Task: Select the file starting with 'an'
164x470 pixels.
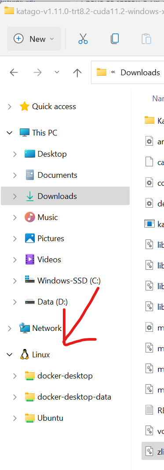Action: click(154, 141)
